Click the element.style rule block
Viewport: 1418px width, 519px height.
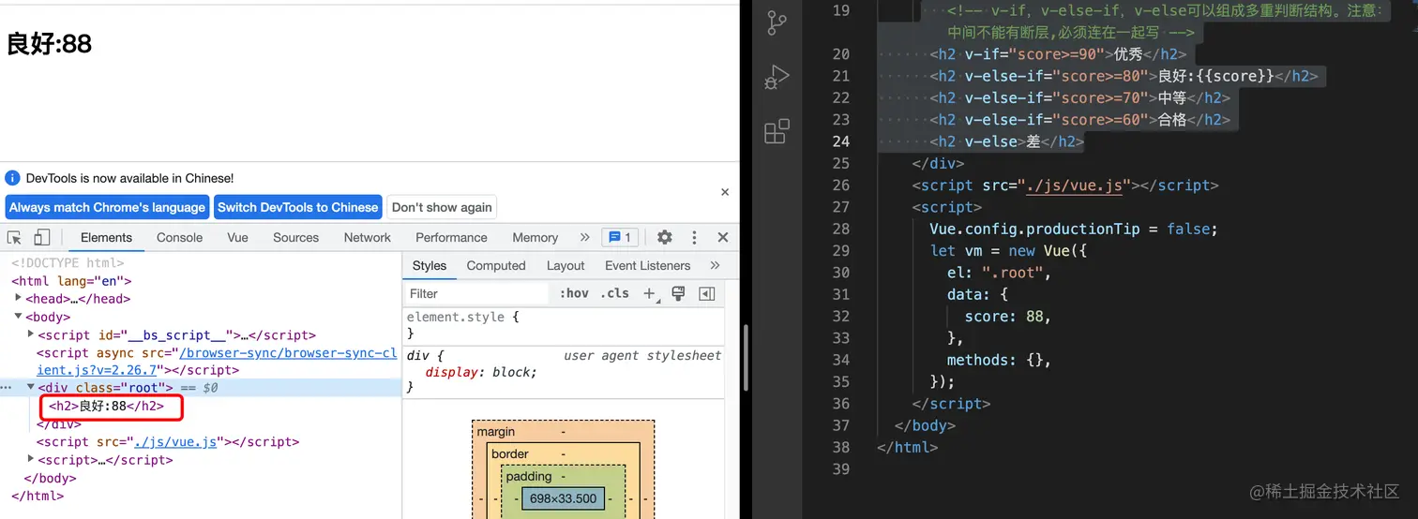563,325
